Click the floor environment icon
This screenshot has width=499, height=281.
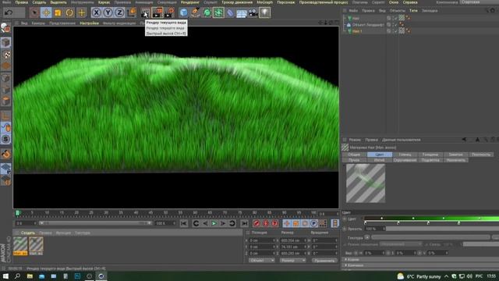(x=242, y=13)
